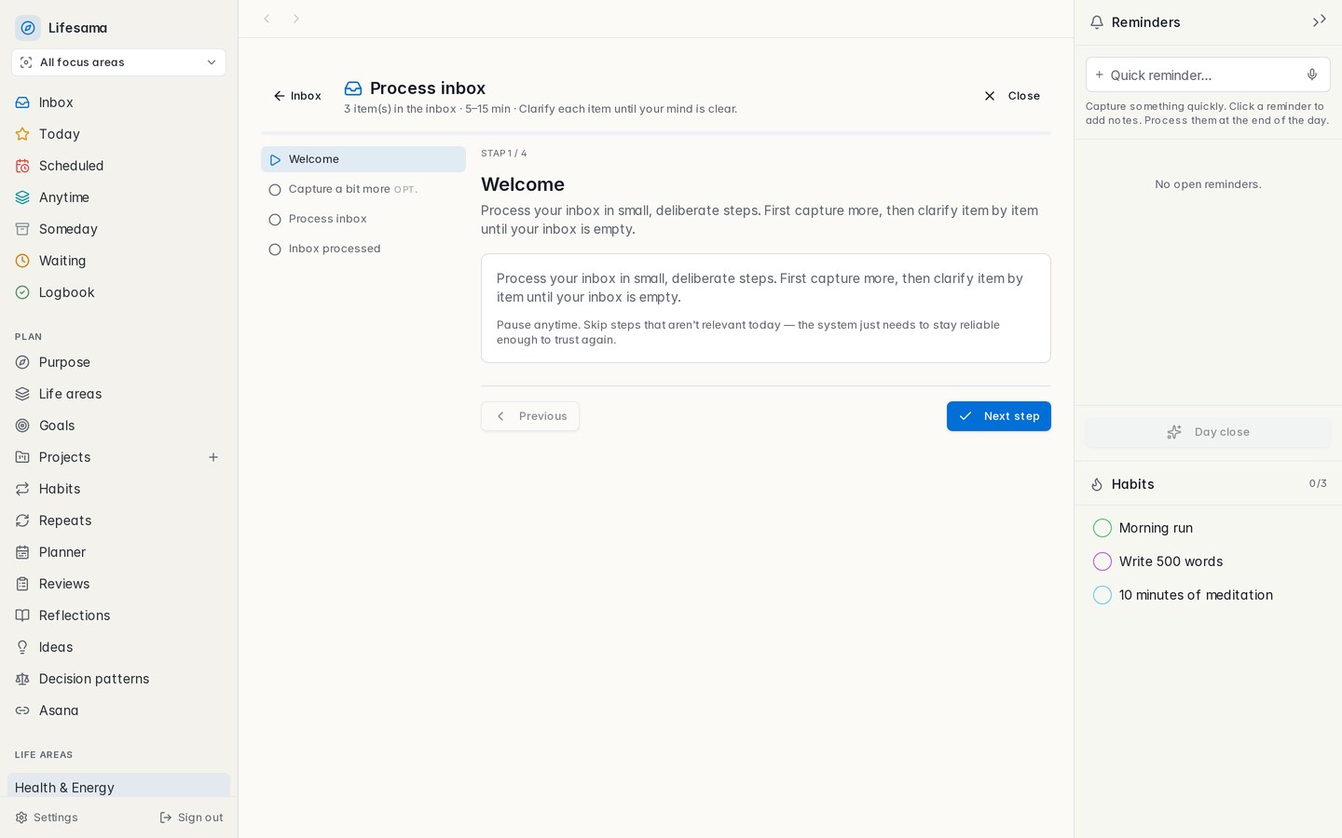This screenshot has height=838, width=1342.
Task: Collapse the Reminders panel with double chevron
Action: click(x=1319, y=20)
